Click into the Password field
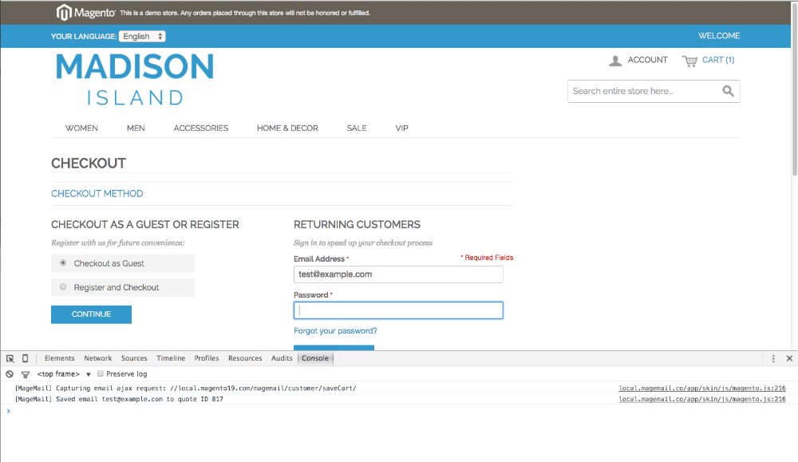 tap(398, 310)
